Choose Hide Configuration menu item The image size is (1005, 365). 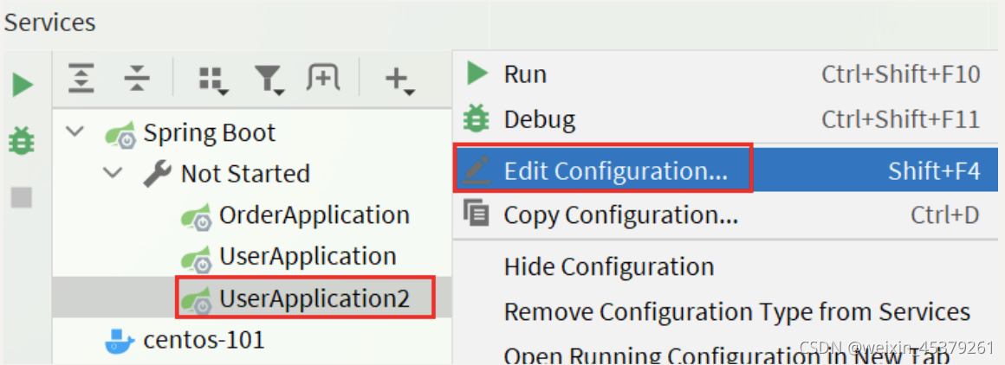725,266
